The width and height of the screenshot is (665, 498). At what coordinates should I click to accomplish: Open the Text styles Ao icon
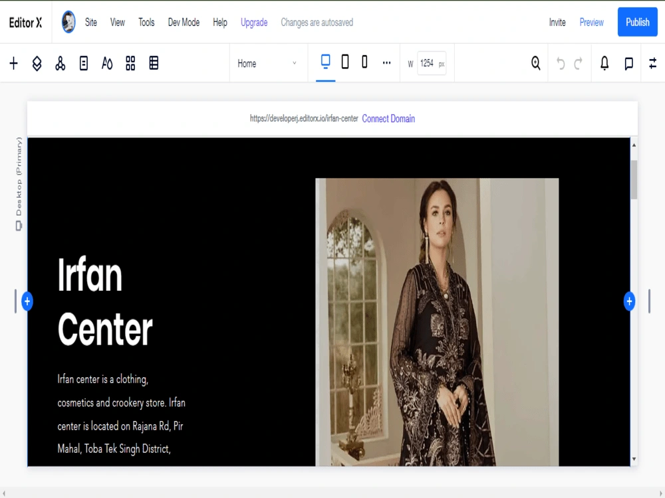(x=107, y=63)
